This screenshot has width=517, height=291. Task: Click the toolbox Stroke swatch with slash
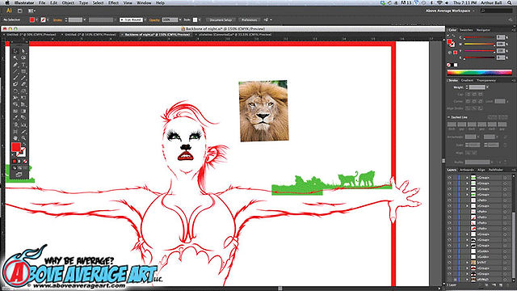tap(22, 152)
